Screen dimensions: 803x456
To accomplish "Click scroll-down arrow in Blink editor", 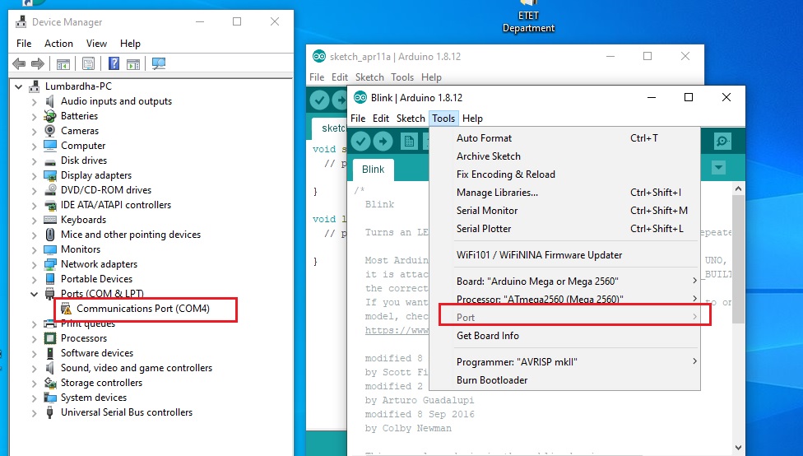I will [738, 447].
